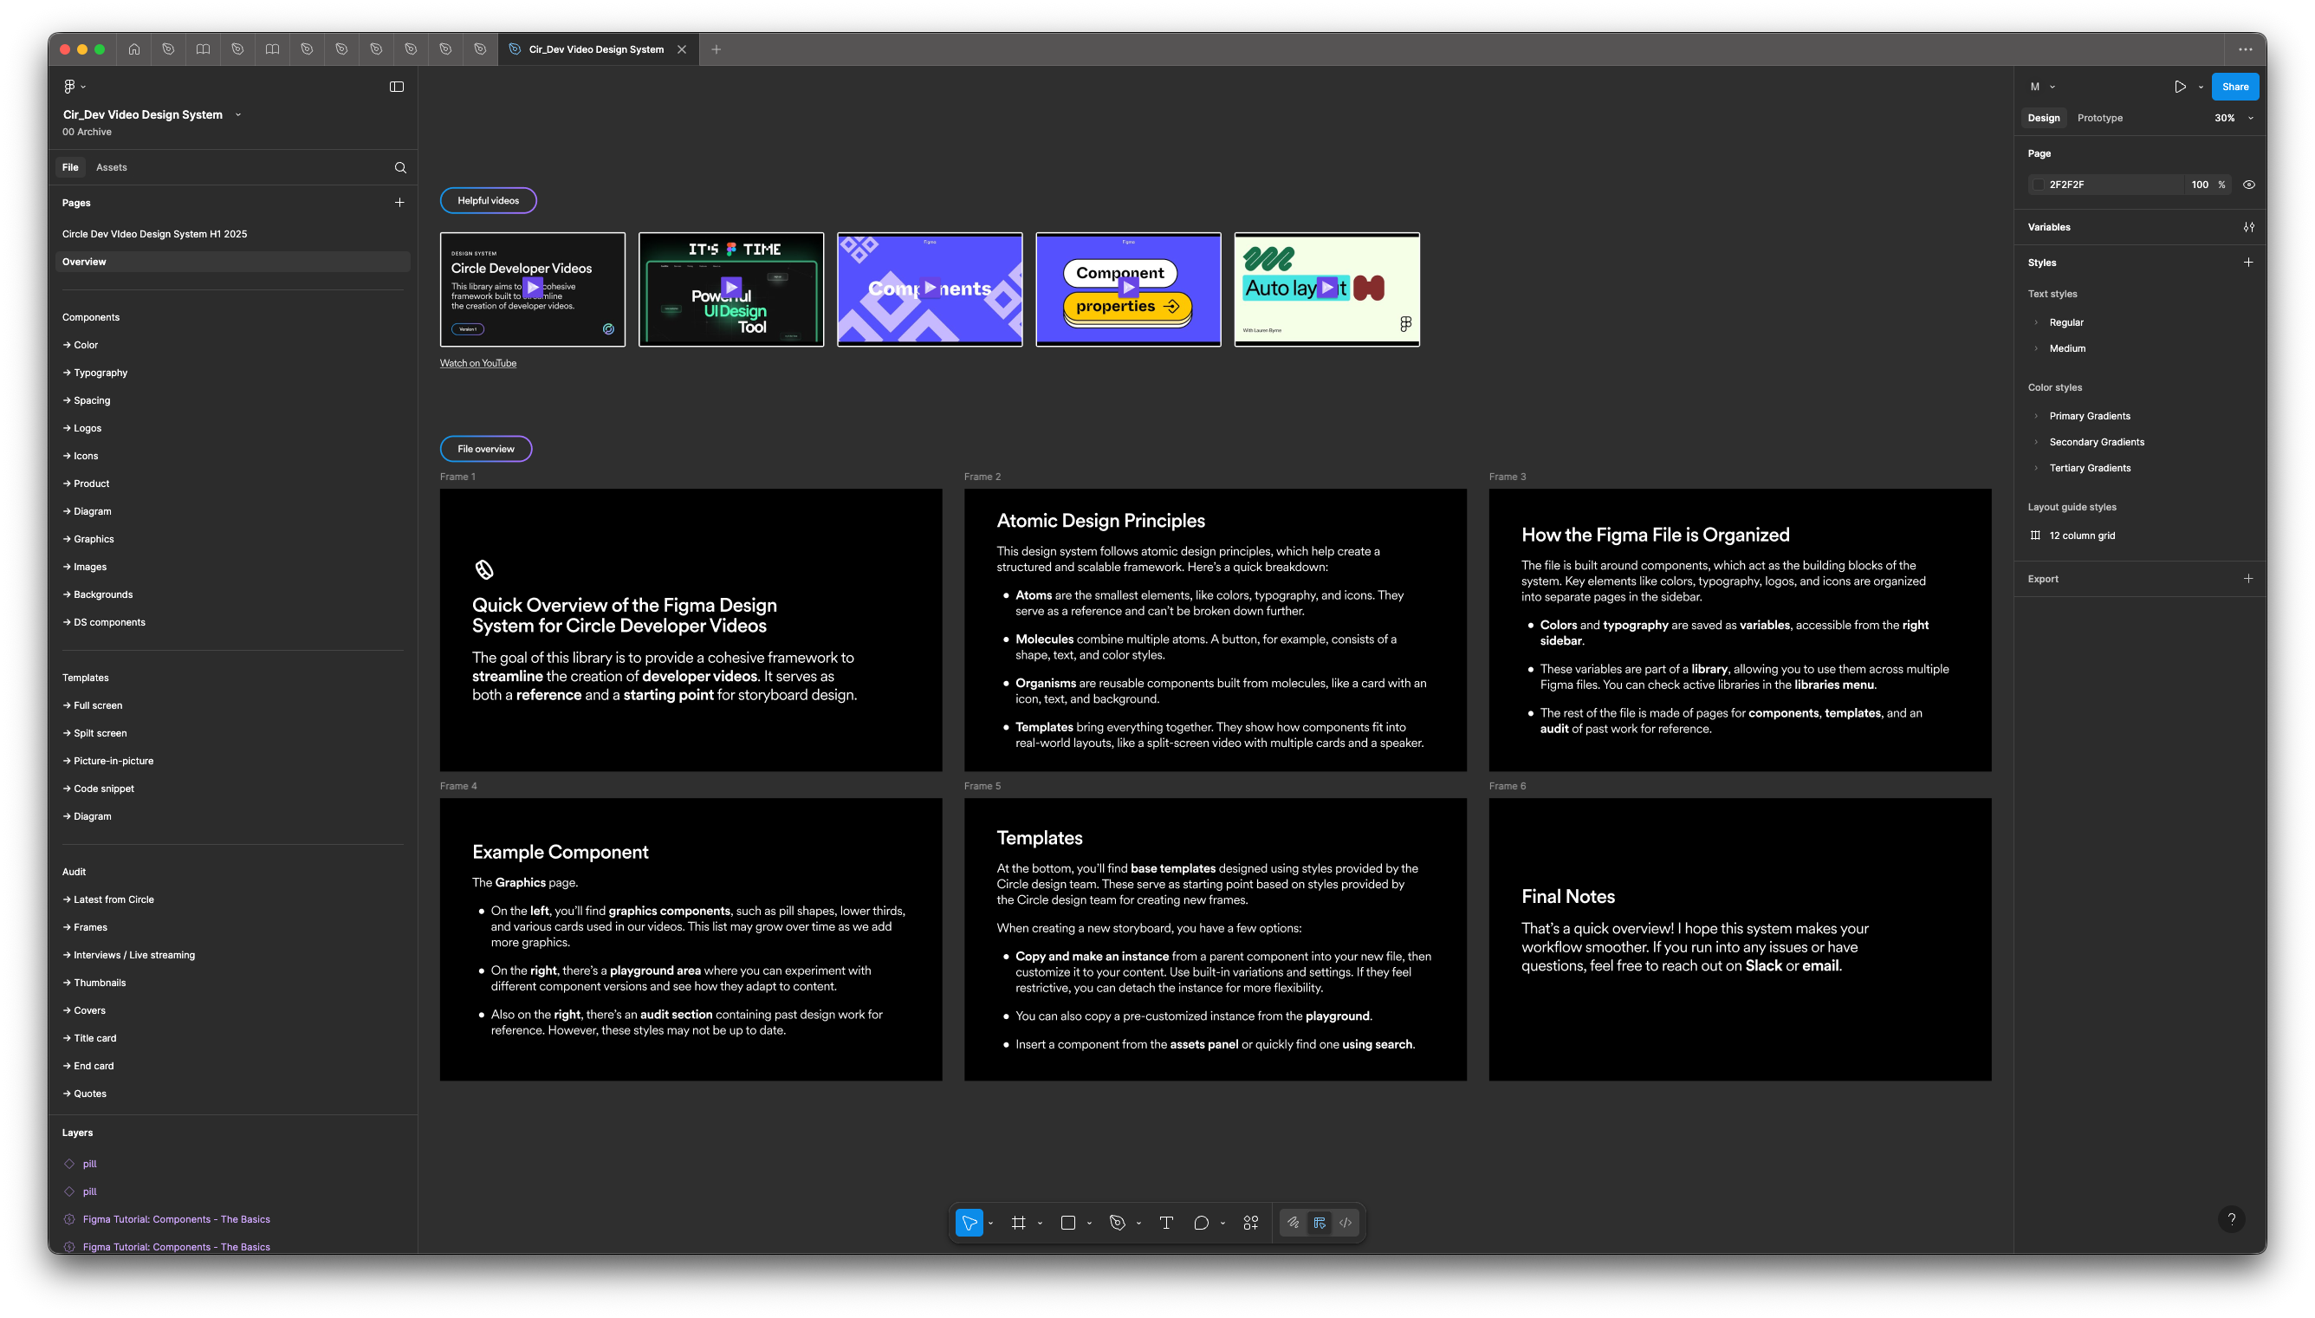Select the Comment tool
The height and width of the screenshot is (1318, 2315).
1201,1223
